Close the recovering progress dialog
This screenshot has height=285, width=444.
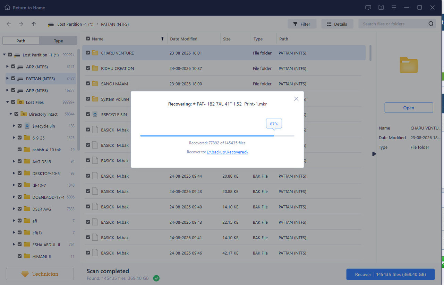(296, 99)
